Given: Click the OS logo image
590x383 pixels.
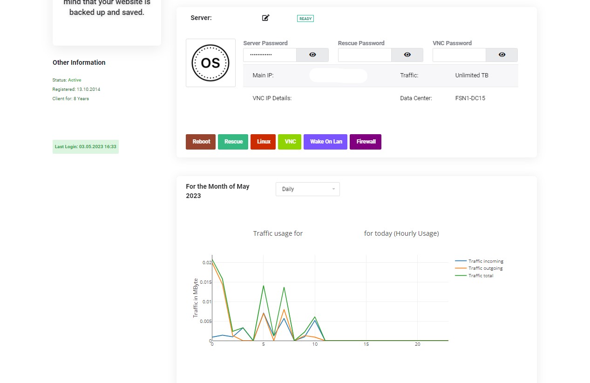Looking at the screenshot, I should tap(210, 63).
